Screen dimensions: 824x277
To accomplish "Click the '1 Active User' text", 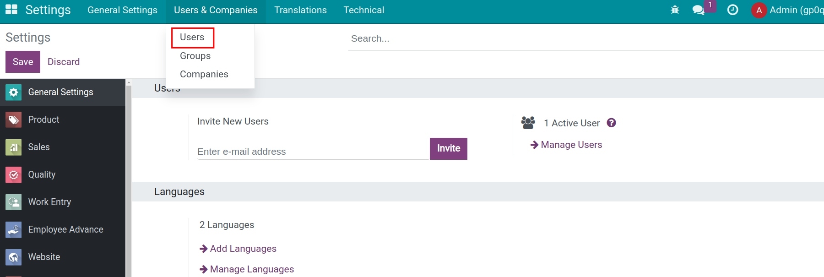I will point(572,123).
